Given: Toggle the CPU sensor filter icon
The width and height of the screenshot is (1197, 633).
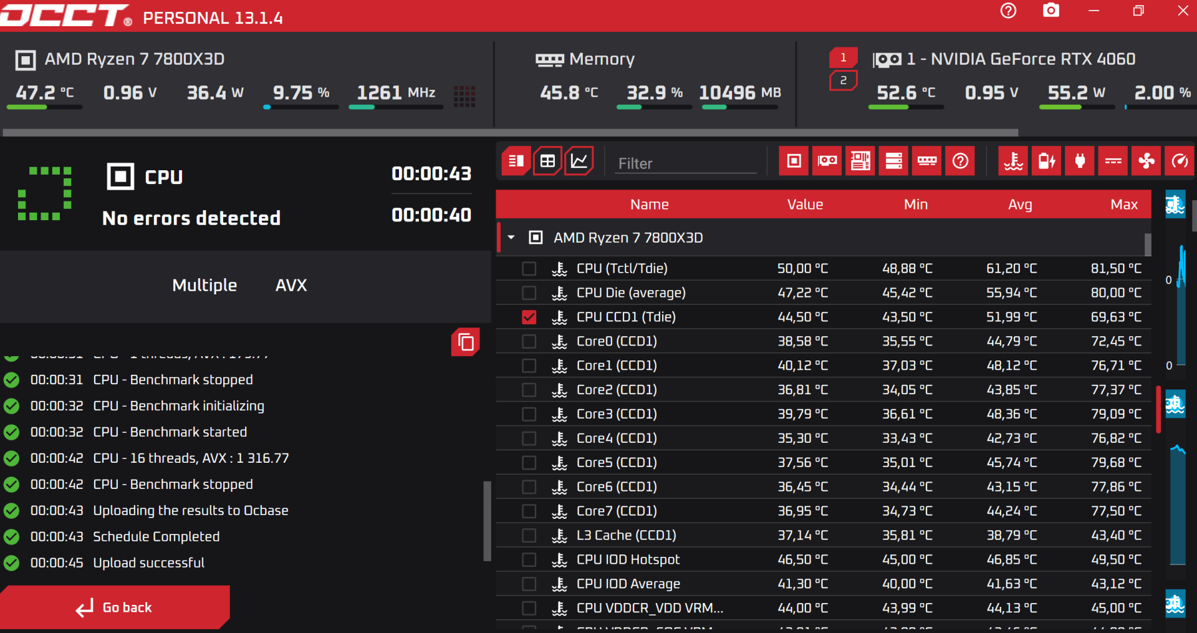Looking at the screenshot, I should click(x=794, y=162).
